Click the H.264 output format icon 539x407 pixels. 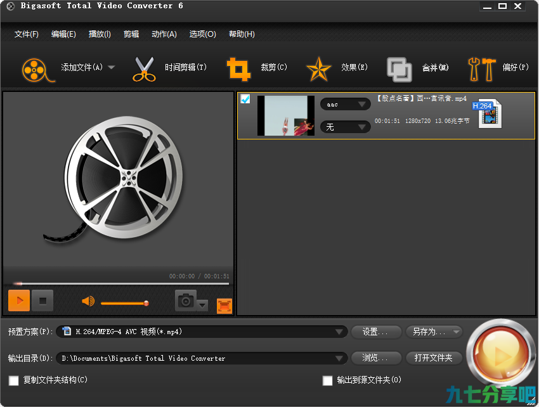(488, 114)
